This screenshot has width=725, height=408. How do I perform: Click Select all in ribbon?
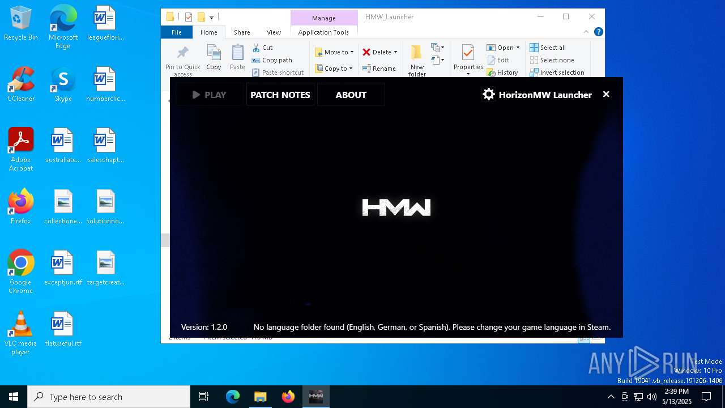(547, 48)
